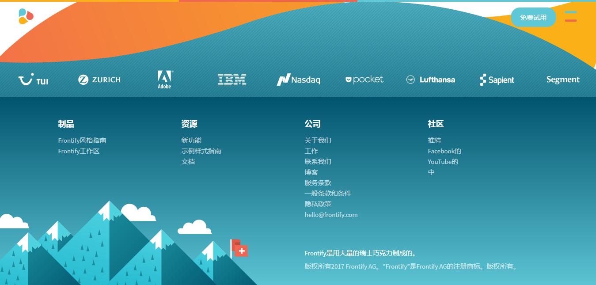This screenshot has height=285, width=596.
Task: Click the Adobe brand logo
Action: [165, 80]
